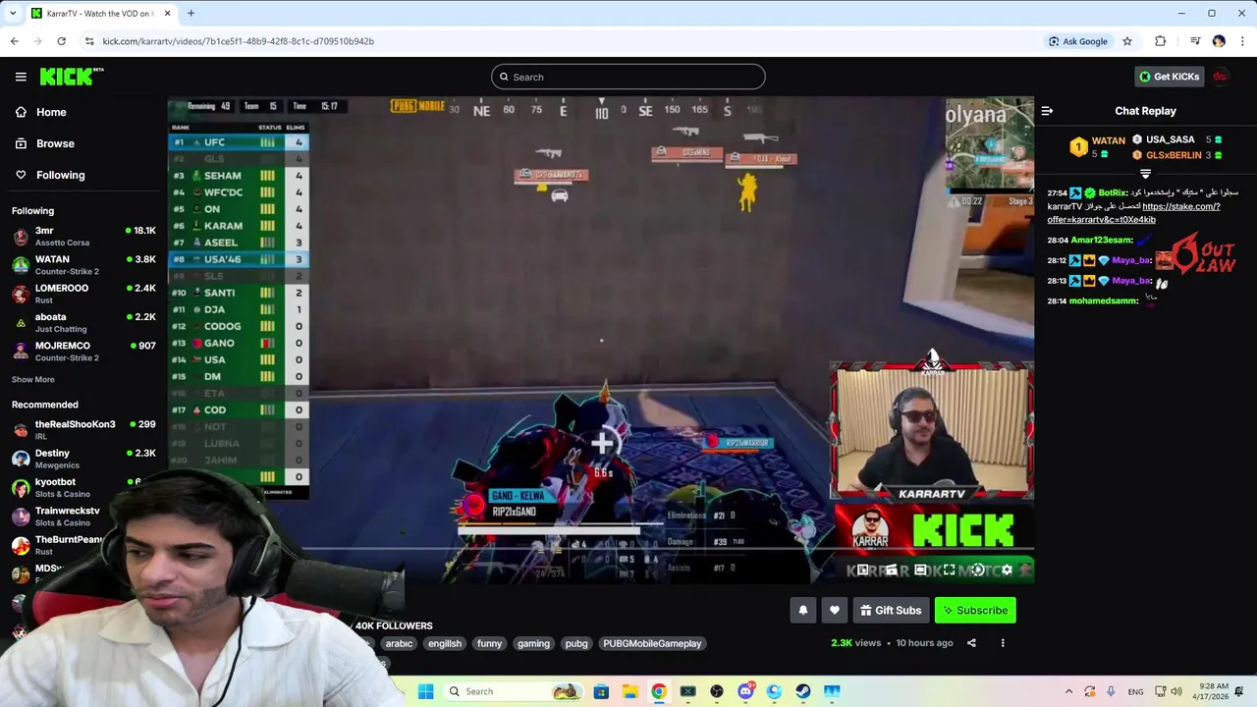The image size is (1257, 707).
Task: Open the user profile avatar menu
Action: 1221,77
